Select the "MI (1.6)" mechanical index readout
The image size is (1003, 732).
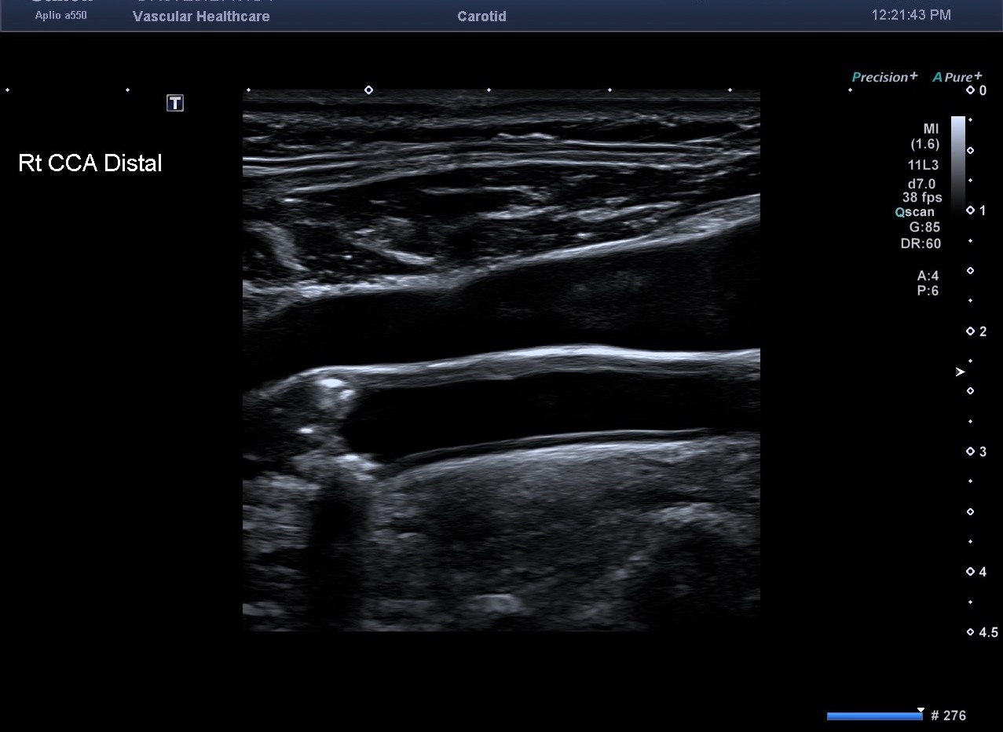pos(925,137)
